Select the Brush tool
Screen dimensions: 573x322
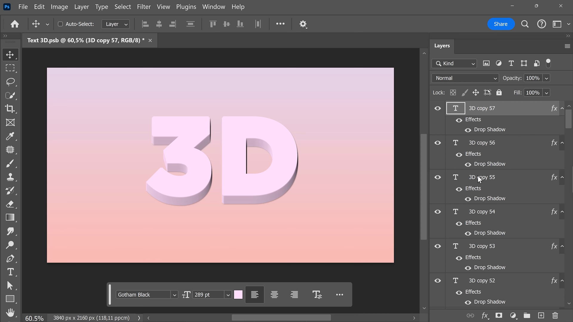pyautogui.click(x=10, y=163)
